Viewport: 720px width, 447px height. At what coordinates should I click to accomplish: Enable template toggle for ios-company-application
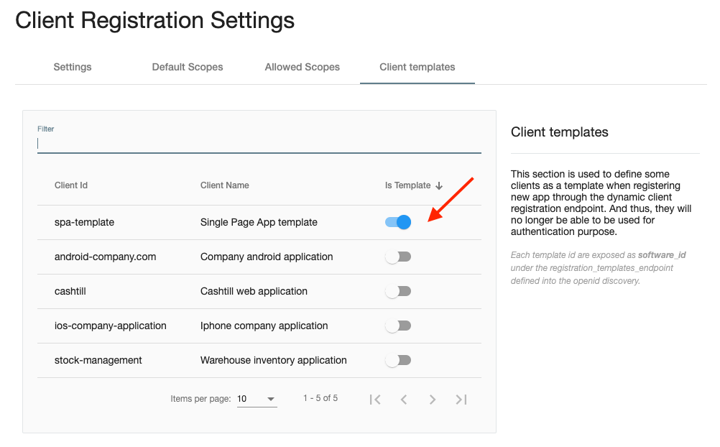coord(398,326)
